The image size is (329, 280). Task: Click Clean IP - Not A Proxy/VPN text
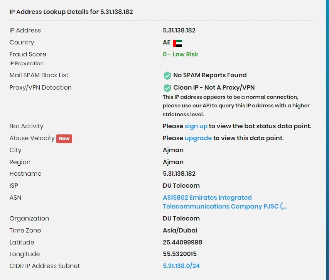214,88
